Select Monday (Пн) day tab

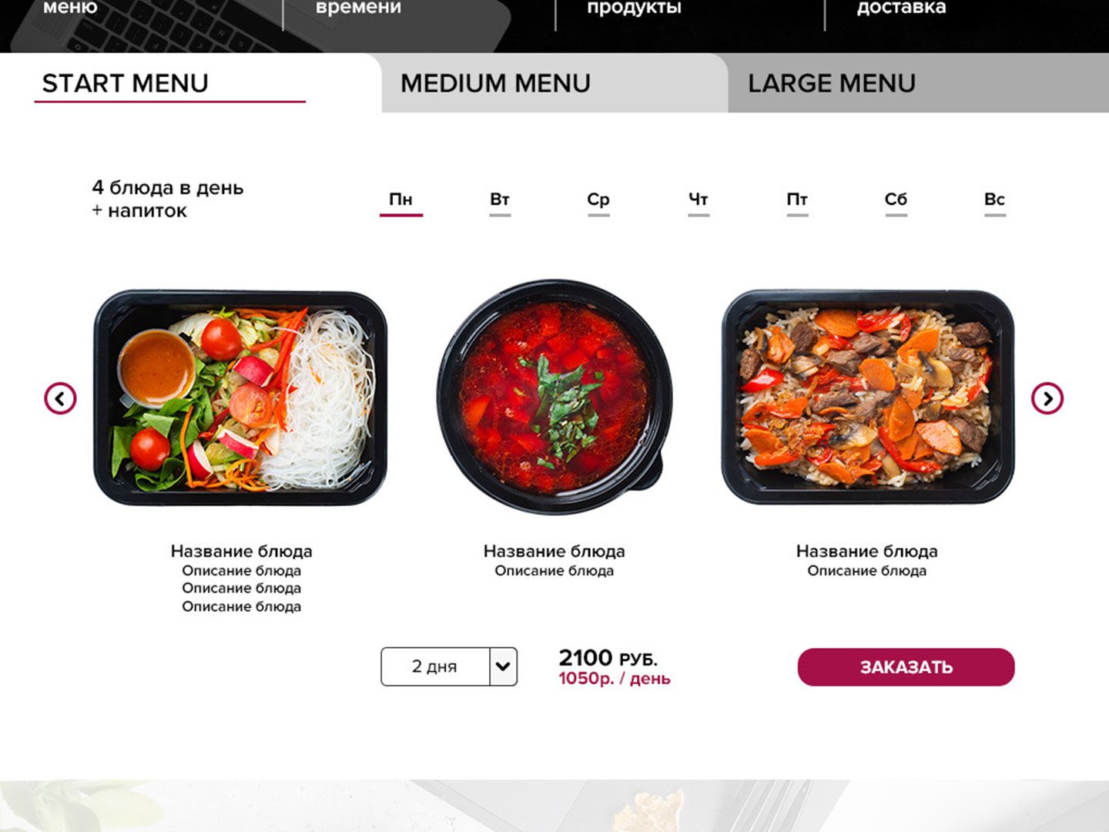tap(401, 201)
